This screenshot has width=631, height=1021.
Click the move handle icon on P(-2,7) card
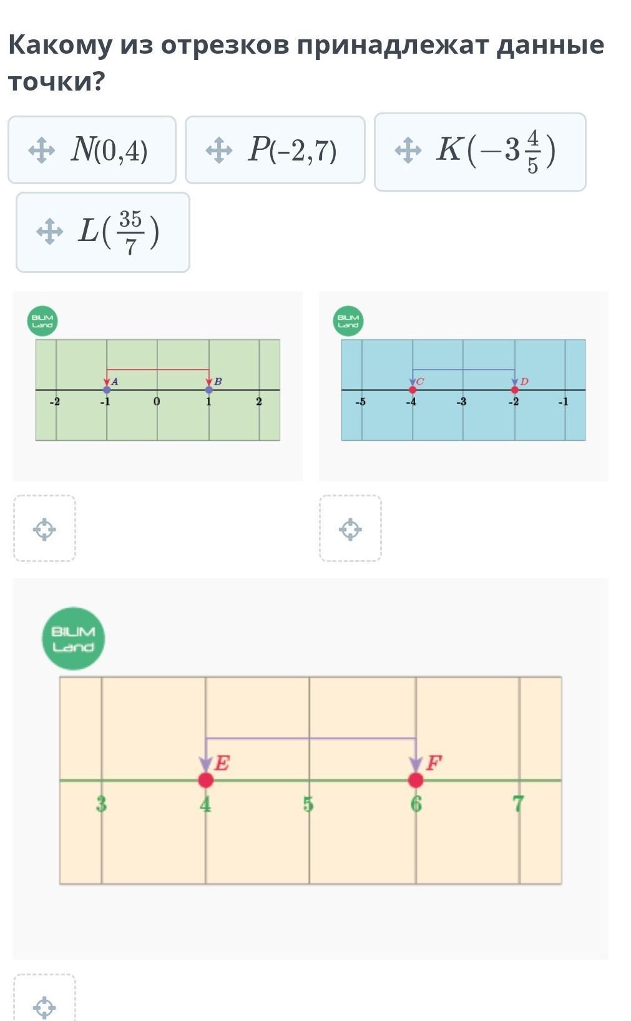pos(218,150)
